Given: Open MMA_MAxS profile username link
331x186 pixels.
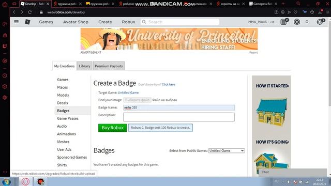Looking at the screenshot, I should pyautogui.click(x=258, y=22).
